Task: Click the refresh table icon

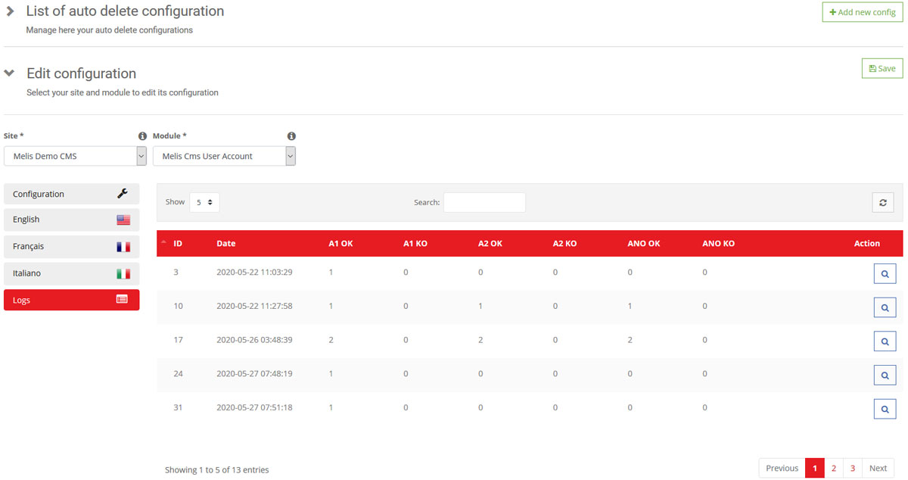Action: pos(882,202)
